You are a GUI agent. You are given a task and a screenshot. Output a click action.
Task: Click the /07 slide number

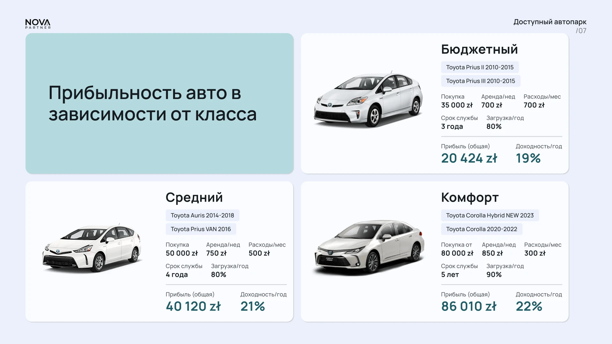pos(581,31)
